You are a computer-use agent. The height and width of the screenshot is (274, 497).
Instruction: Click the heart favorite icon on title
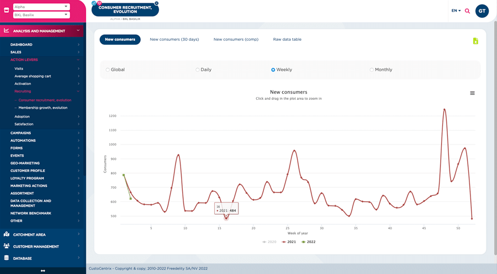[99, 3]
